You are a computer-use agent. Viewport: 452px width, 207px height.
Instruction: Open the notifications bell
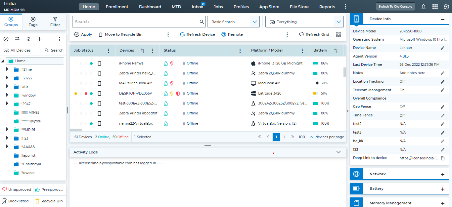[424, 7]
